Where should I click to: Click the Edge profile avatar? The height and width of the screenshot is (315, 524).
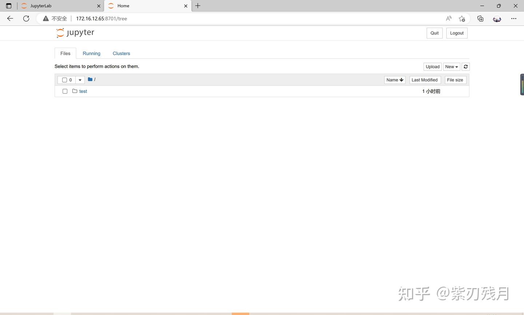coord(497,19)
